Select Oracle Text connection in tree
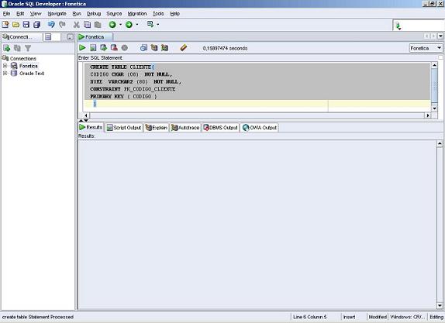Viewport: 445px width, 323px height. (32, 73)
